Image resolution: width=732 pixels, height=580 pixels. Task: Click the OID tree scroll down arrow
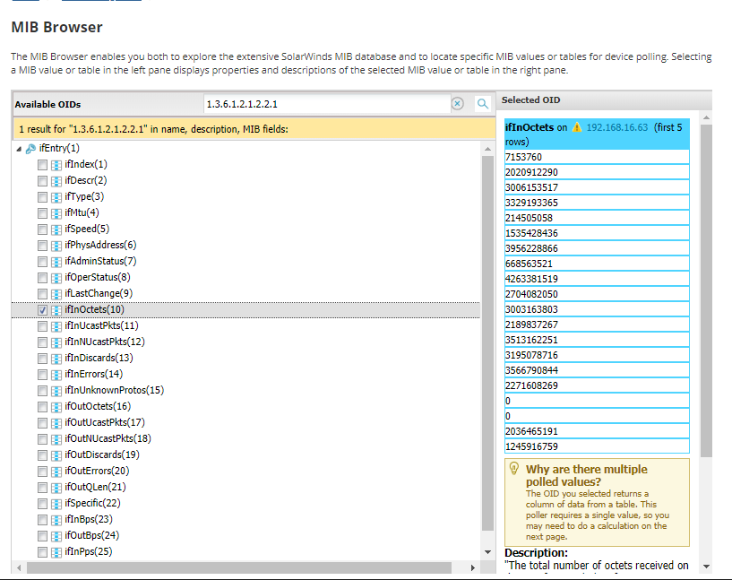tap(487, 552)
